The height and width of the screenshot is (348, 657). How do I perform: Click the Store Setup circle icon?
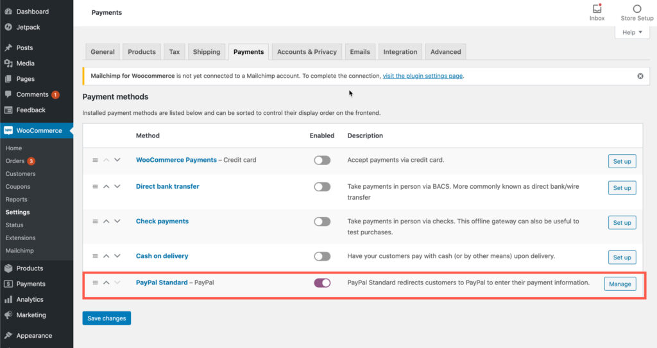point(636,9)
